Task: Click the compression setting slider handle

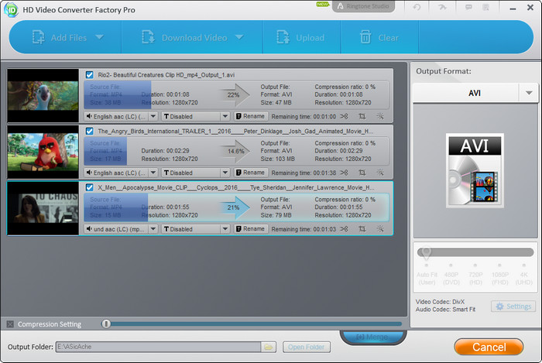Action: pos(106,324)
